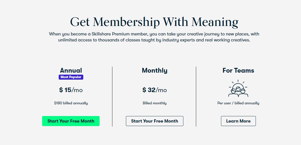Click the Most Popular badge
301x145 pixels.
71,77
